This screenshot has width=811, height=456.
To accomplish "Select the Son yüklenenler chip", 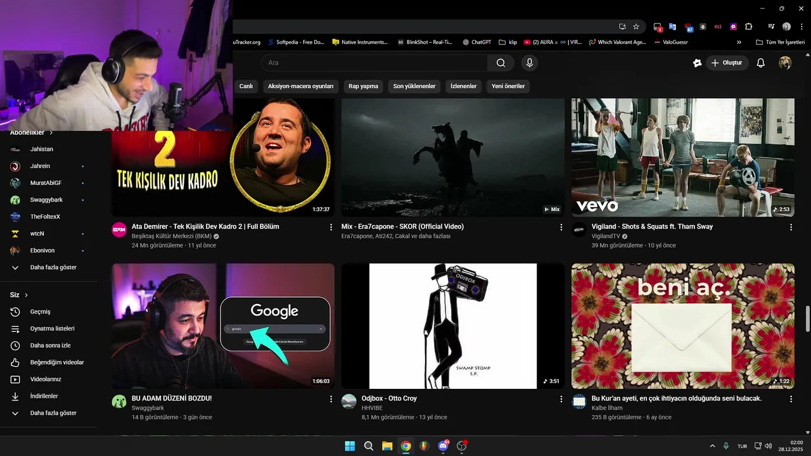I will pyautogui.click(x=414, y=86).
